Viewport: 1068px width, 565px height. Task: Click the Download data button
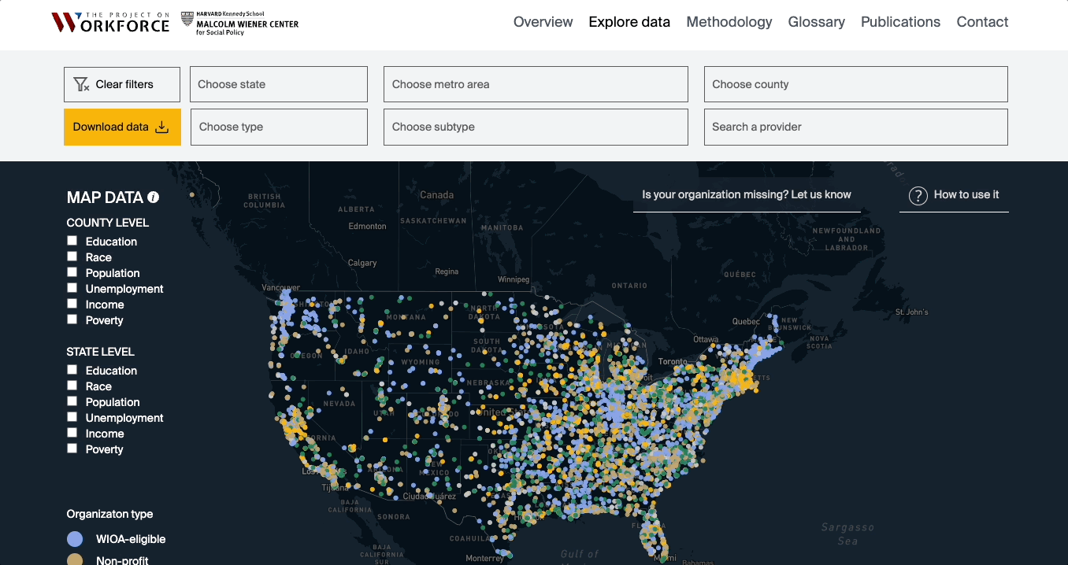(x=122, y=127)
